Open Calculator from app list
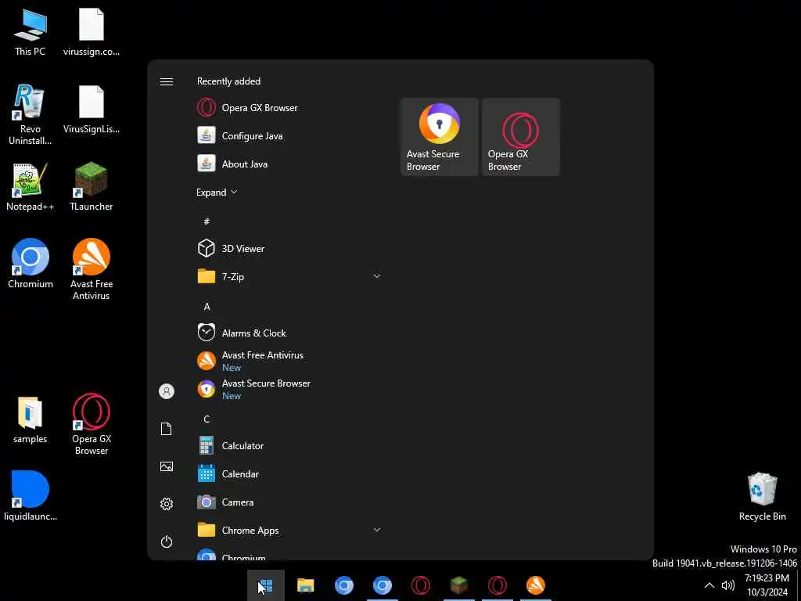The image size is (801, 601). (291, 445)
